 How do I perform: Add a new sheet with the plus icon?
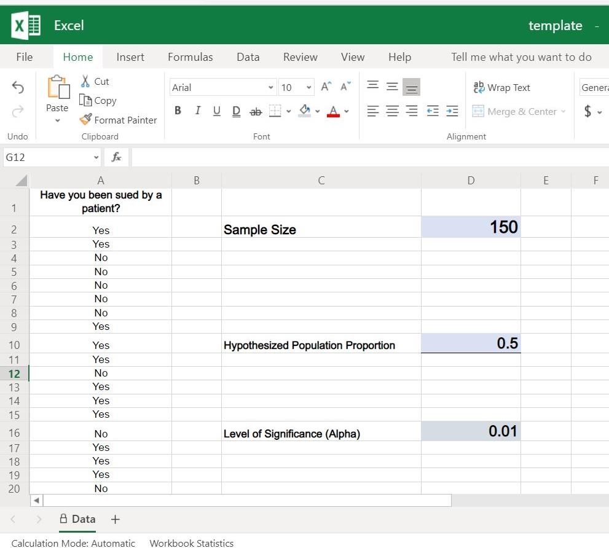[x=115, y=519]
